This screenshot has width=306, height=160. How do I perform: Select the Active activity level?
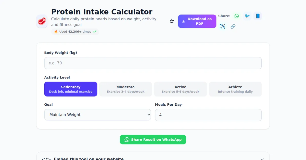tap(180, 89)
